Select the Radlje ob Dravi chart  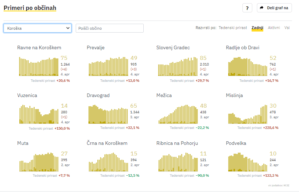pyautogui.click(x=247, y=67)
